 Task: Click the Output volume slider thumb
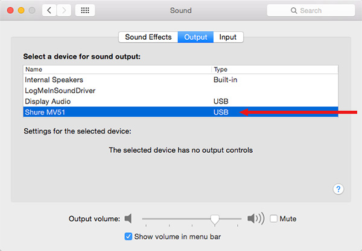point(215,220)
